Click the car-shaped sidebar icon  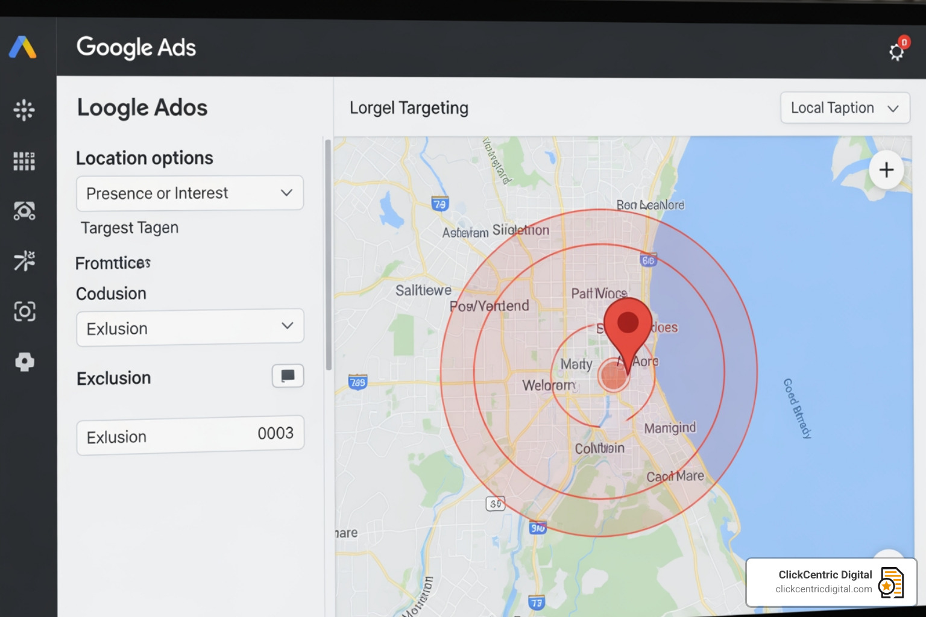24,211
